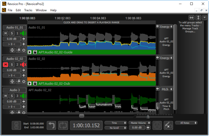Click the play icon on the APT:Audio 02_02-Dub bar
This screenshot has width=209, height=136.
[x=30, y=83]
